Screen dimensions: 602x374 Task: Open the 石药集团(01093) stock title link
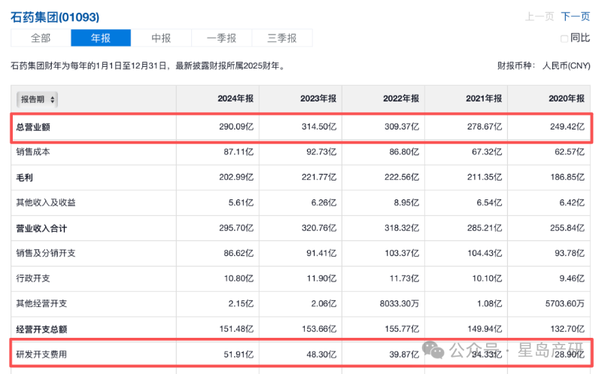pyautogui.click(x=55, y=16)
